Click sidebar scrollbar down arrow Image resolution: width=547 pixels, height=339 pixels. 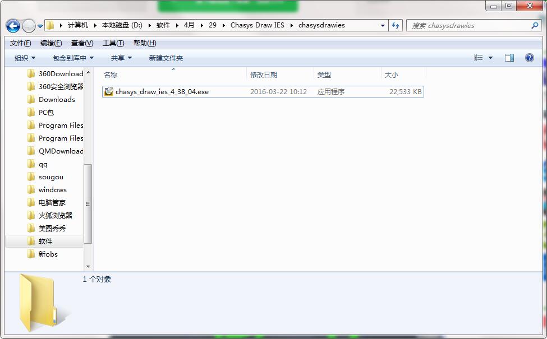click(x=88, y=267)
